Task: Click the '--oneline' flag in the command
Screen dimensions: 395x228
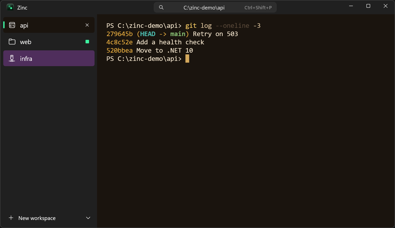Action: click(232, 26)
